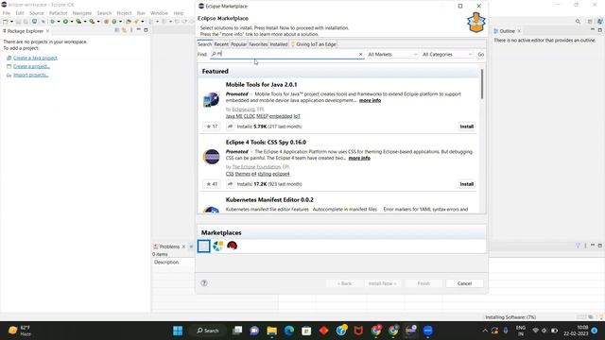This screenshot has height=340, width=605.
Task: Minimize the Package Explorer view
Action: coord(139,30)
